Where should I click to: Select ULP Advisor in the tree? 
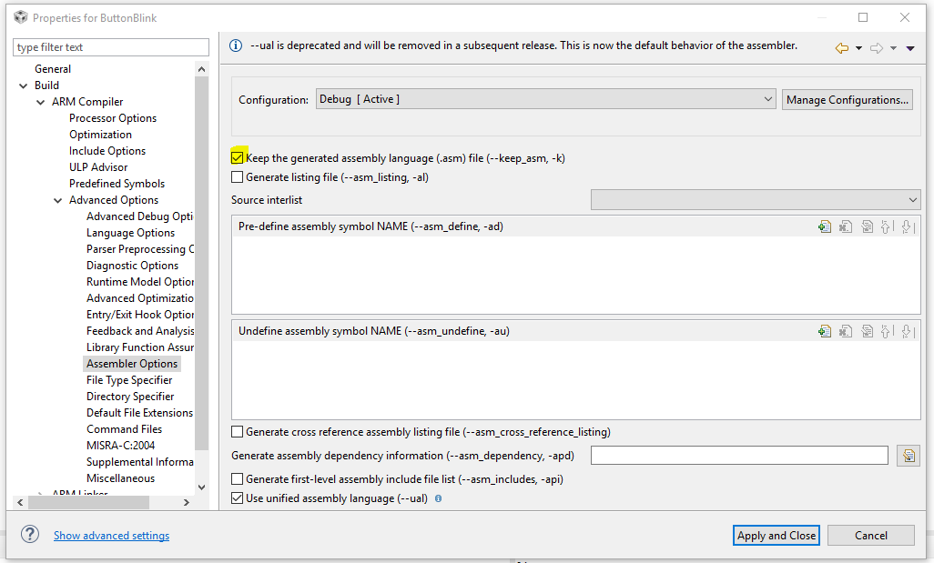[98, 167]
